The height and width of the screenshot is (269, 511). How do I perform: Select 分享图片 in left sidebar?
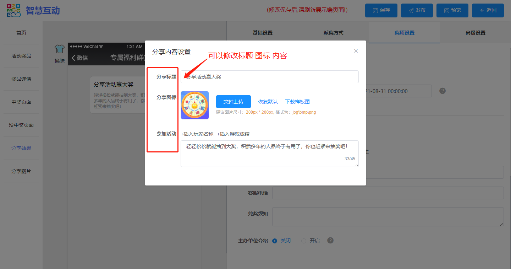pyautogui.click(x=21, y=171)
